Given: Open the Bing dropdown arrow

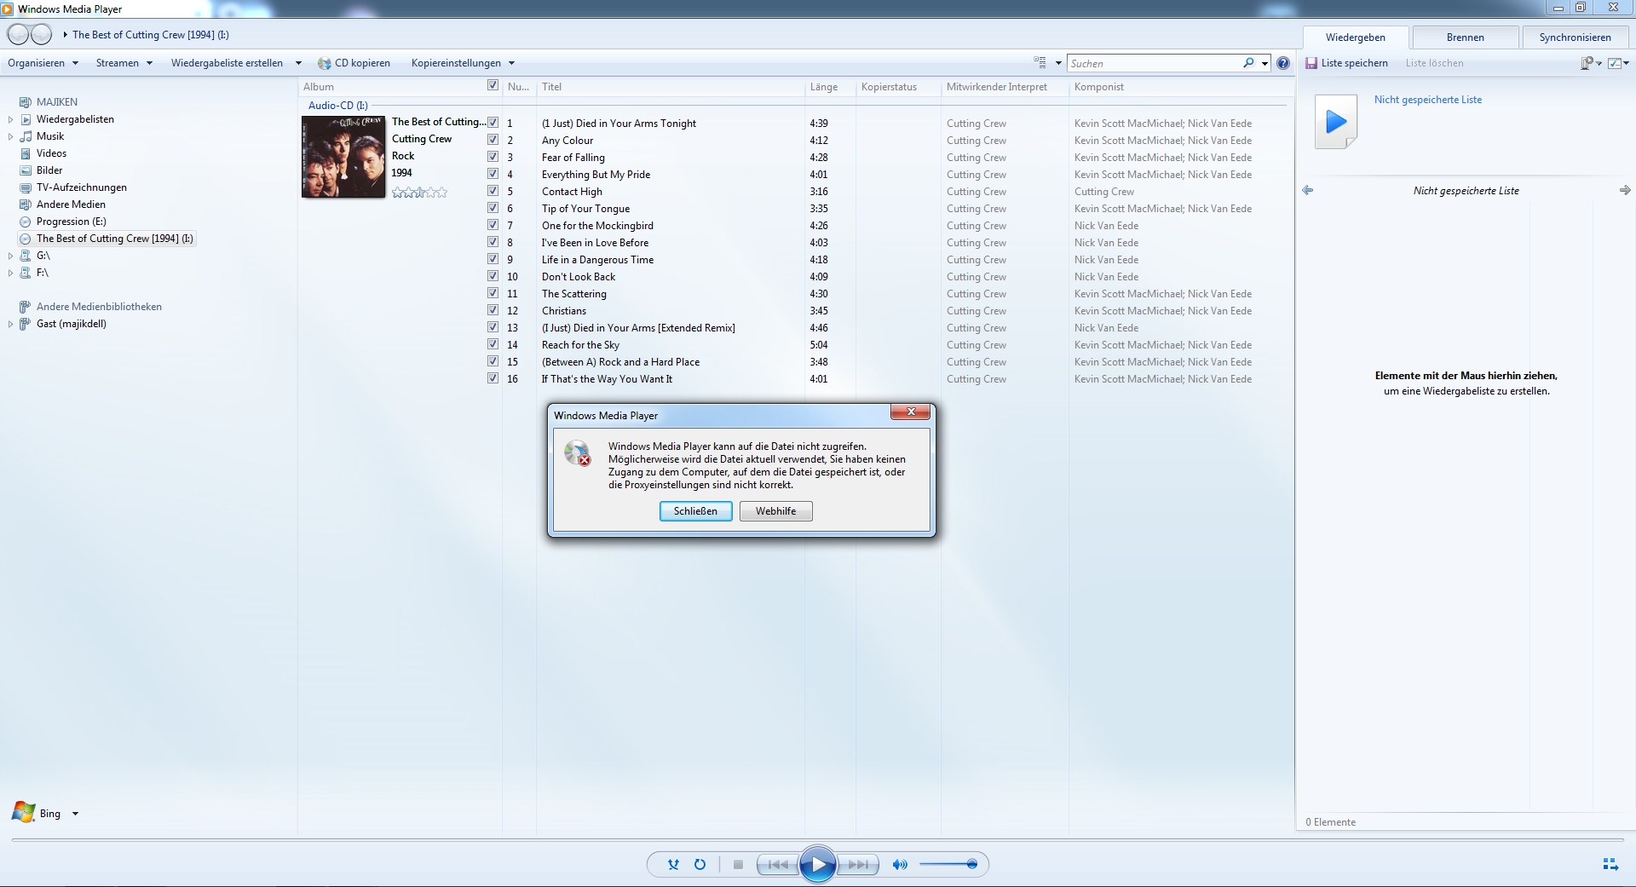Looking at the screenshot, I should pos(75,814).
